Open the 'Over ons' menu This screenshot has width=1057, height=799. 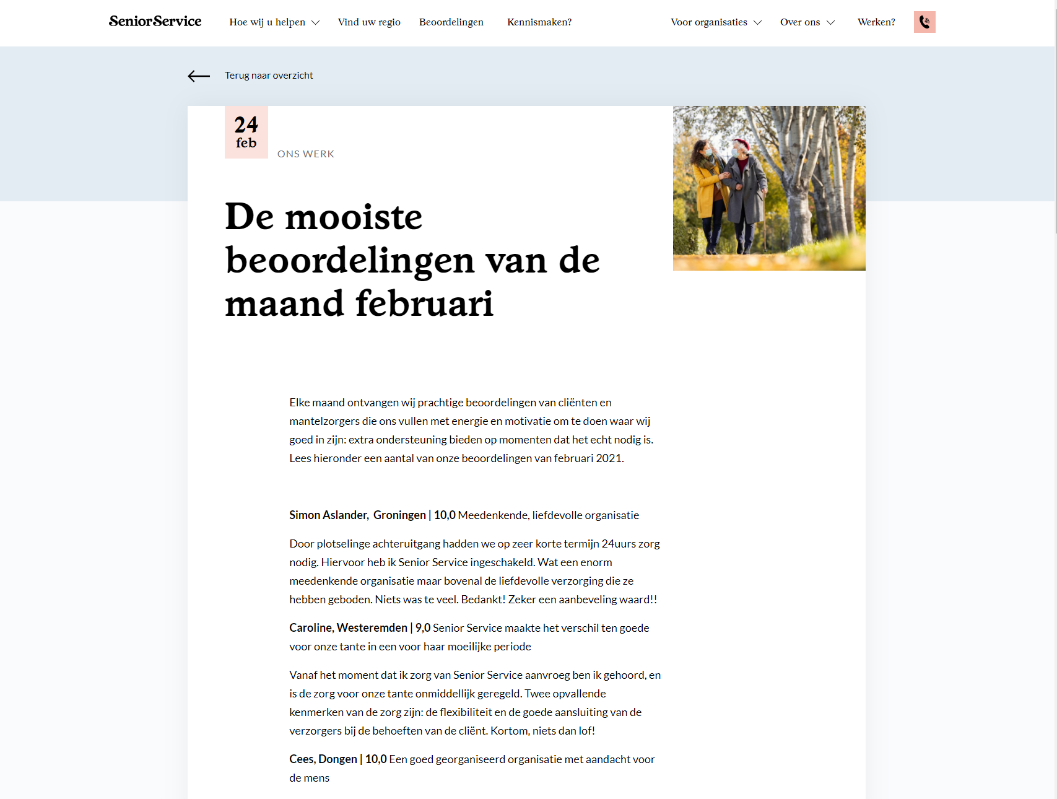[800, 22]
